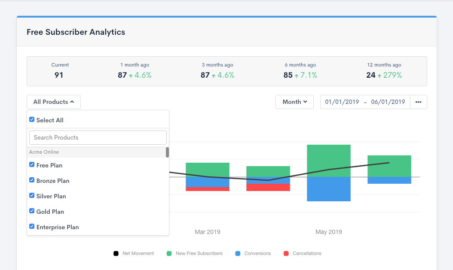Click the Acme Online group header
This screenshot has height=270, width=453.
point(44,152)
